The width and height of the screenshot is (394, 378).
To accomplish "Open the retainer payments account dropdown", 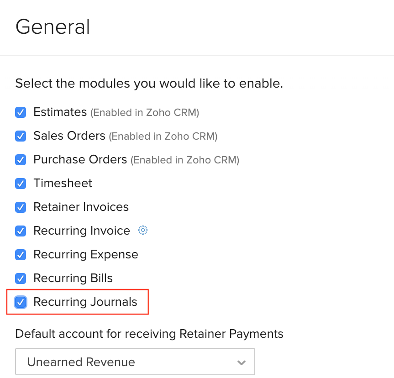I will click(135, 362).
